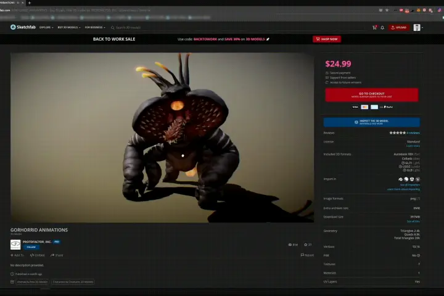Click the Download size label
Screen dimensions: 444x296
[333, 216]
